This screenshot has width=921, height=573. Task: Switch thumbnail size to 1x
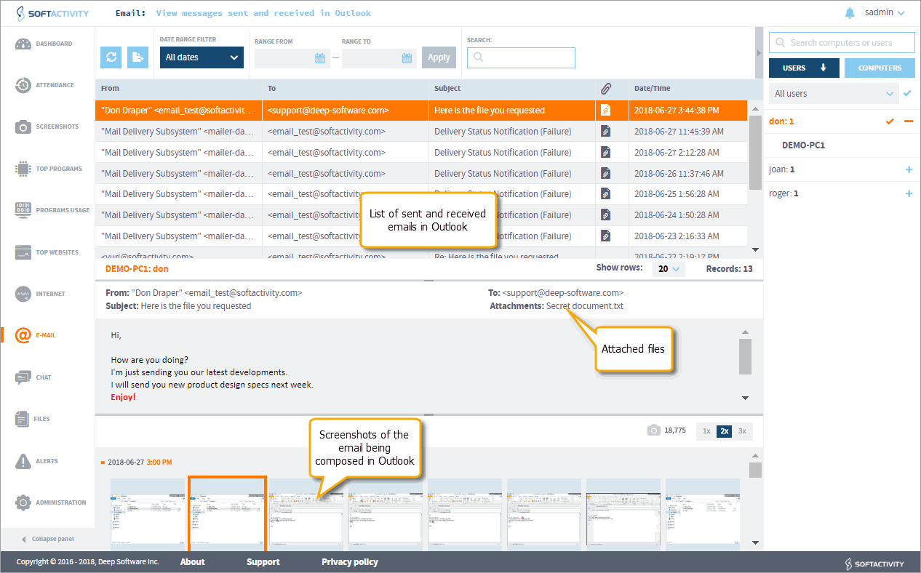pos(706,431)
